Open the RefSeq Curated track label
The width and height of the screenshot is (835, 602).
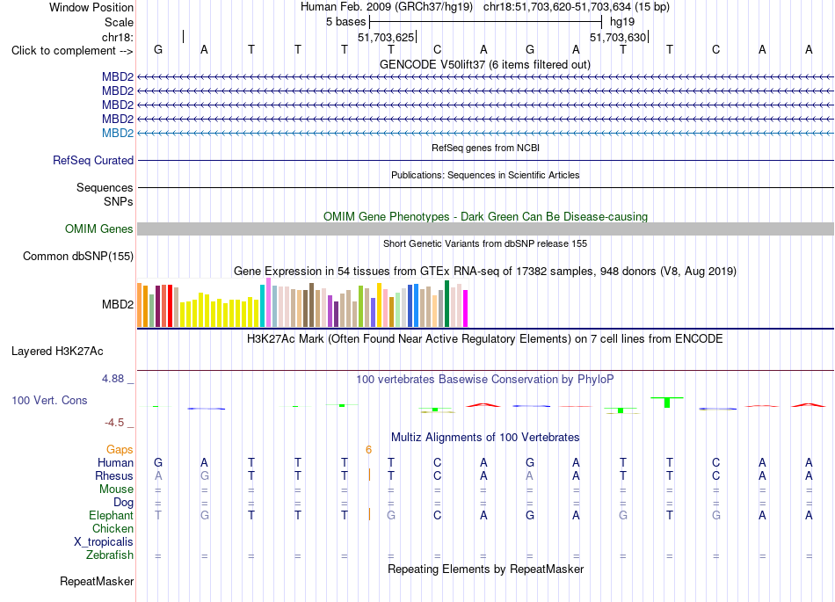tap(93, 160)
